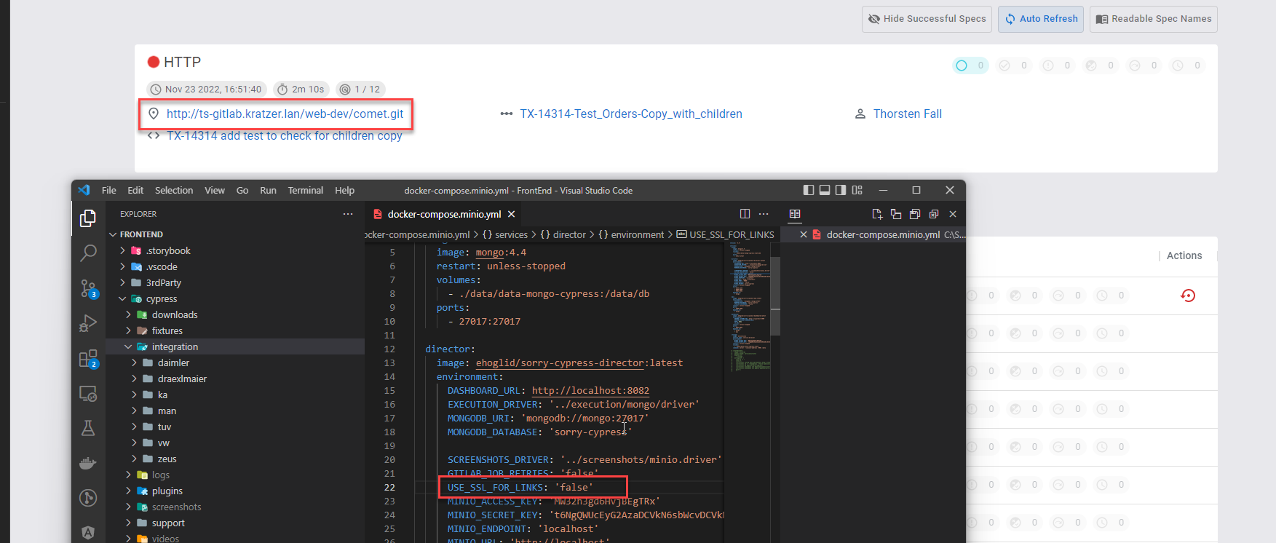Toggle Readable Spec Names
Screen dimensions: 1276x543
pos(1154,19)
